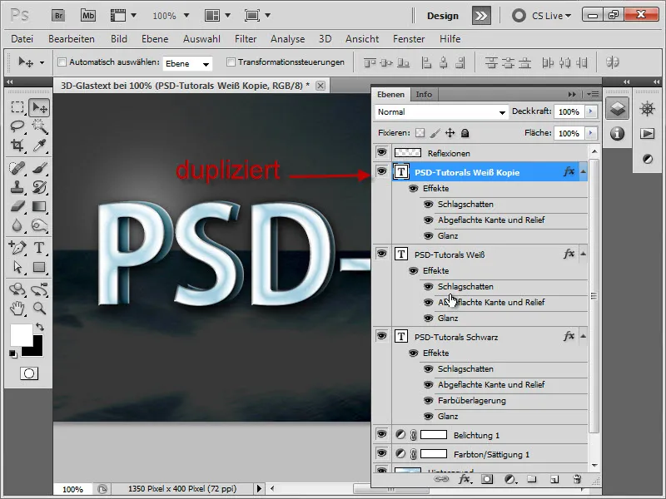This screenshot has height=499, width=666.
Task: Select the Clone Stamp tool
Action: [x=17, y=187]
